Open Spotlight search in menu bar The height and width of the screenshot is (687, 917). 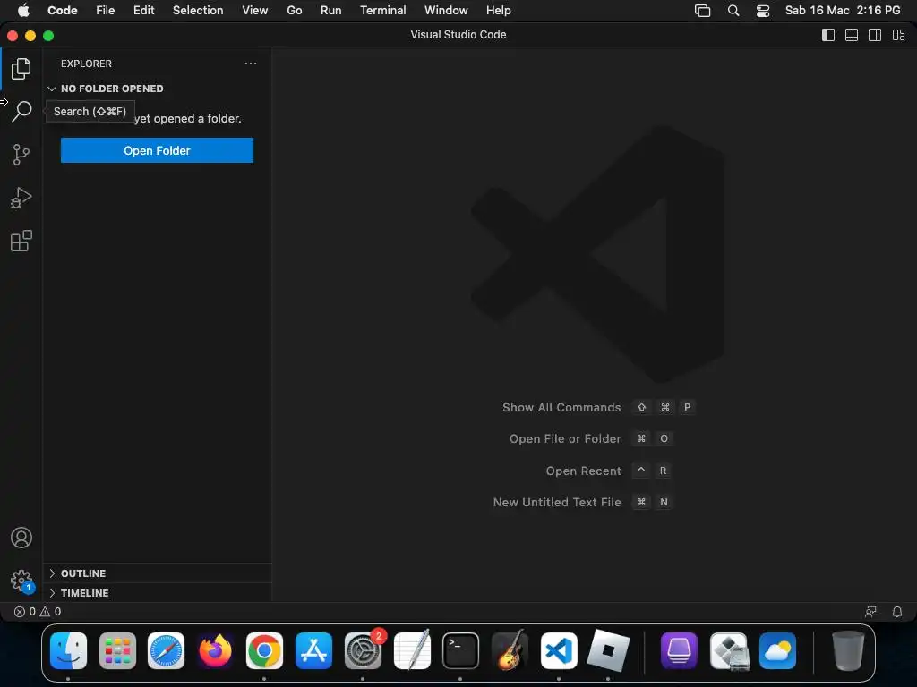(x=733, y=11)
